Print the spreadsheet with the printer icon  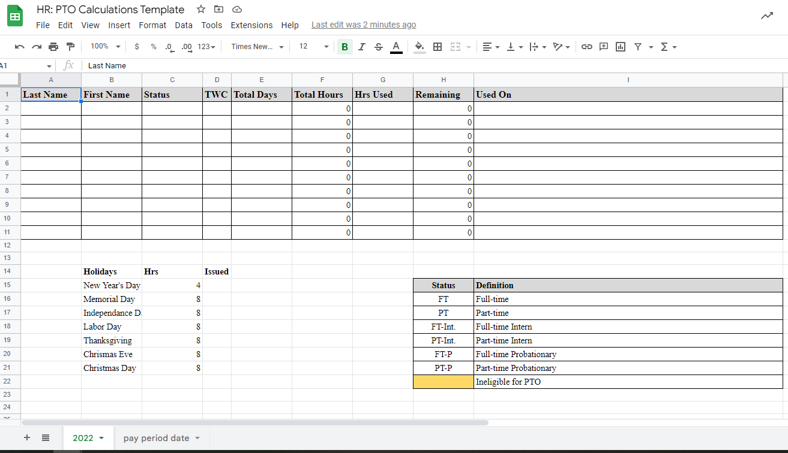coord(53,47)
